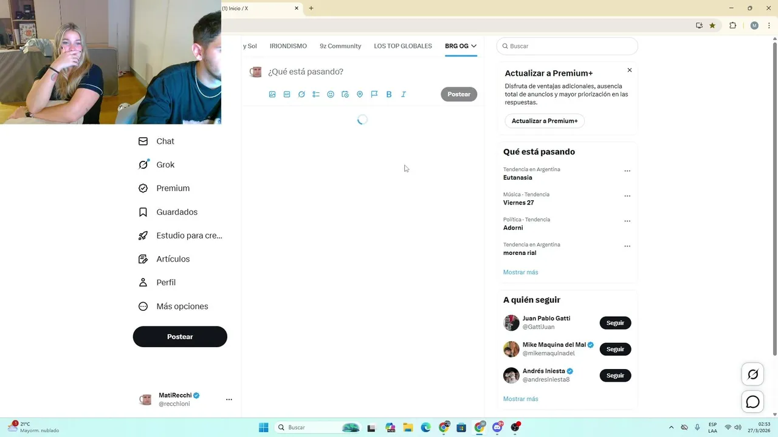Open floating chat messages button

[x=752, y=402]
